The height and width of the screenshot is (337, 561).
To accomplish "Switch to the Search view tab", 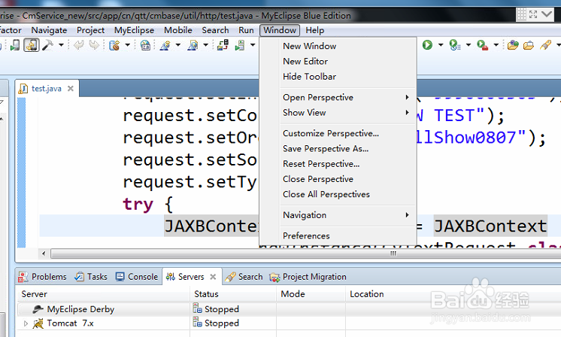I will coord(244,277).
